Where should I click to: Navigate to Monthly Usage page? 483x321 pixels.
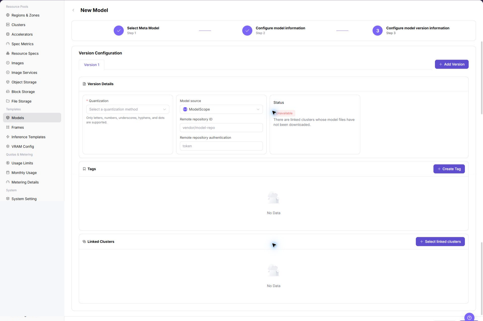32,173
